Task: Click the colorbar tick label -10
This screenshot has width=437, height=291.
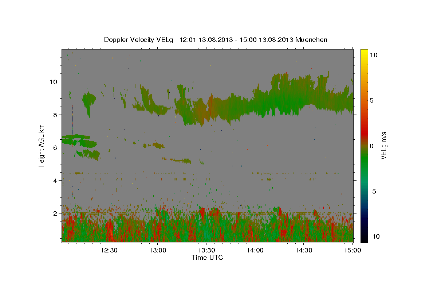Action: point(375,236)
